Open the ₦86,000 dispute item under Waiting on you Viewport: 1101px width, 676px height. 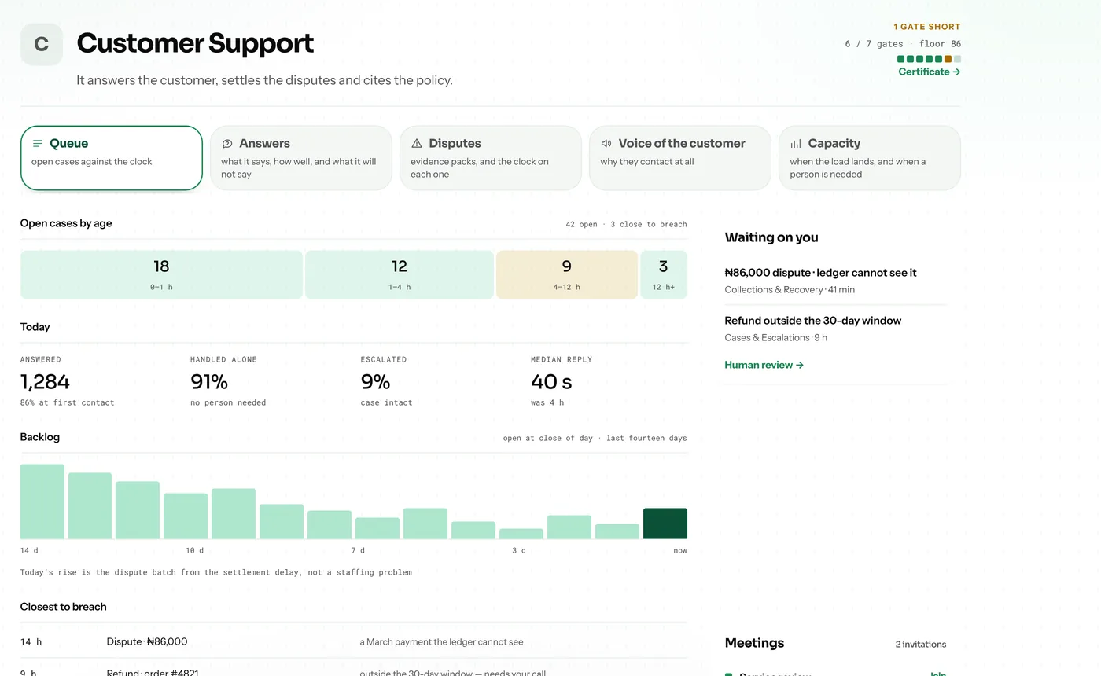click(x=836, y=281)
